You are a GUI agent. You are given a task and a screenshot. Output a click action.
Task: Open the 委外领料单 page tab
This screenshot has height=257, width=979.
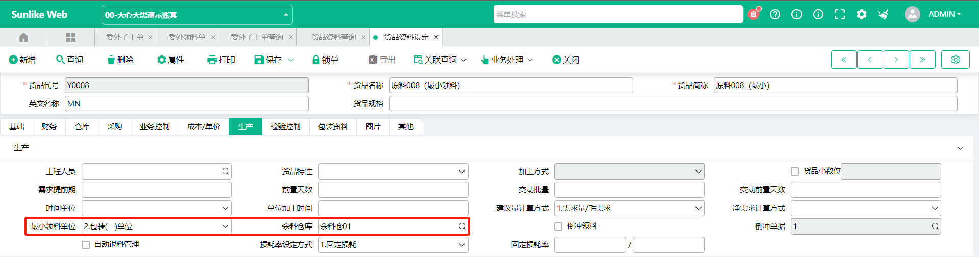(x=187, y=37)
